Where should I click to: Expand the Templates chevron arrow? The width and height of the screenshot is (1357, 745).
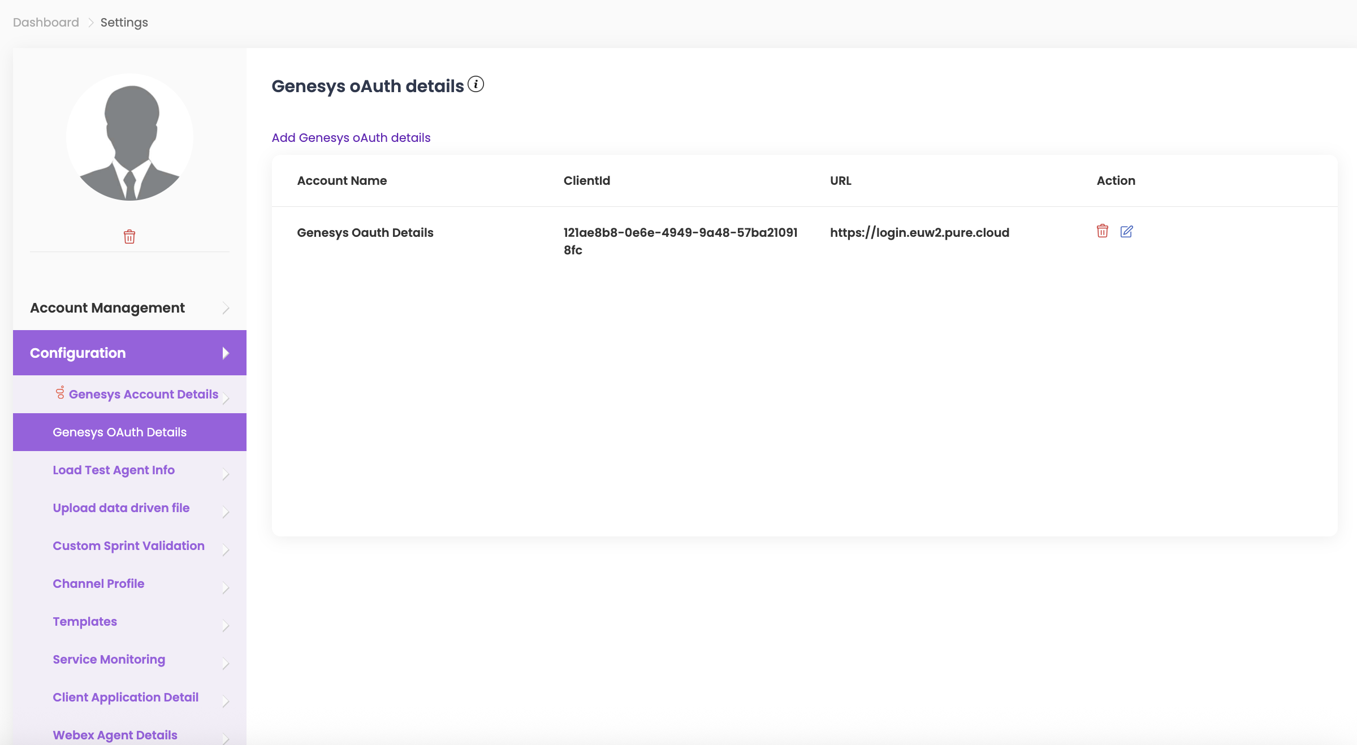226,625
